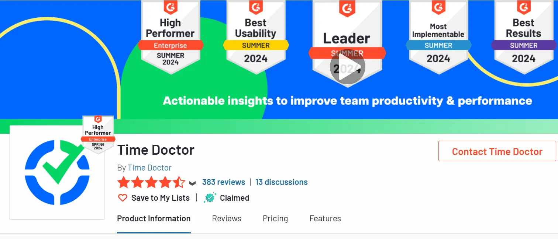Switch to the Features tab
558x239 pixels.
point(325,218)
